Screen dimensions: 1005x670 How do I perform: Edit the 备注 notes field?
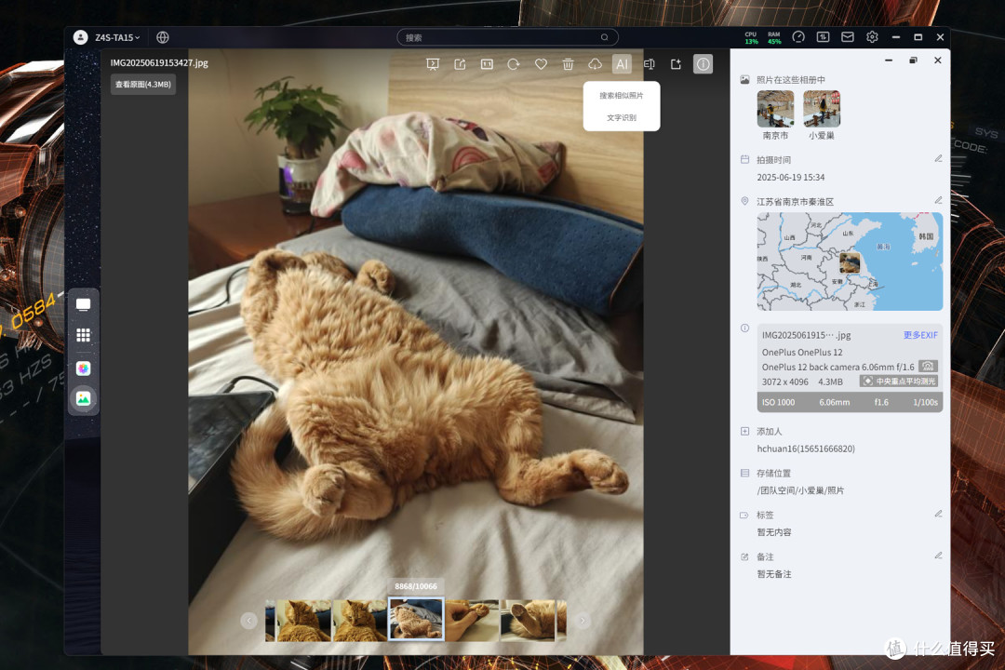tap(938, 556)
